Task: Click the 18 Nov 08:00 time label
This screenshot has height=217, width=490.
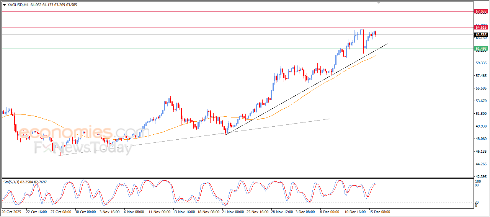Action: tap(208, 212)
